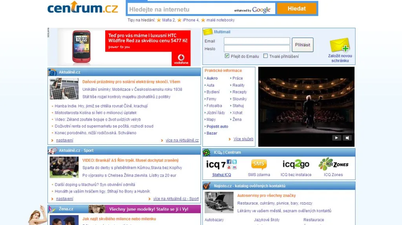
Task: Click the orange SMS icon
Action: 259,164
